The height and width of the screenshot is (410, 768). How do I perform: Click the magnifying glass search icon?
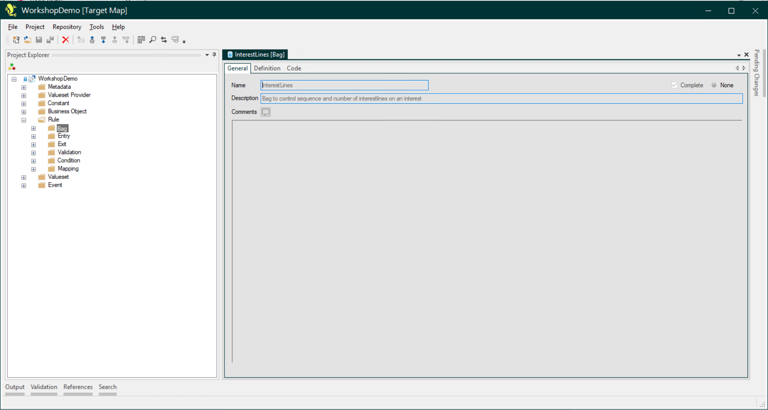click(153, 40)
